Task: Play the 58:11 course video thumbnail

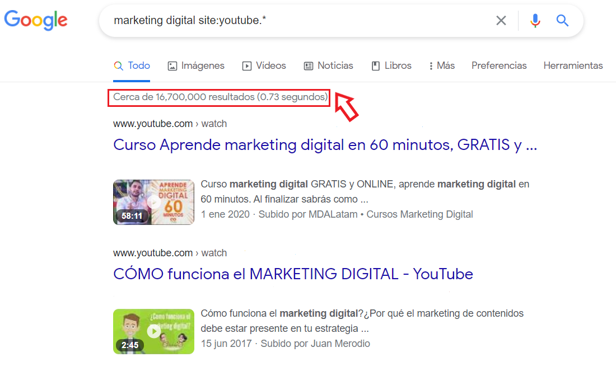Action: pyautogui.click(x=153, y=202)
